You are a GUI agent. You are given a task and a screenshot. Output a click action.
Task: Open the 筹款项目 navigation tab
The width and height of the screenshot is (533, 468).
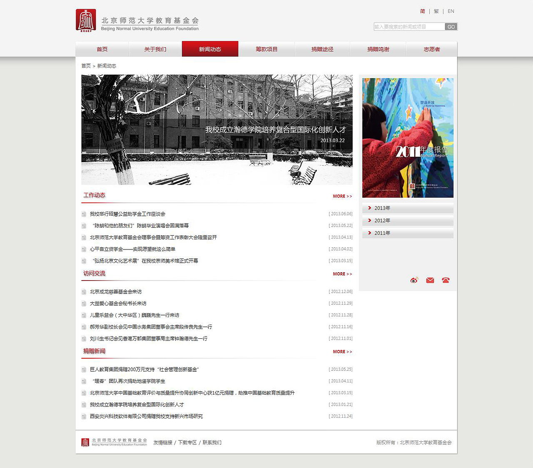pyautogui.click(x=266, y=49)
